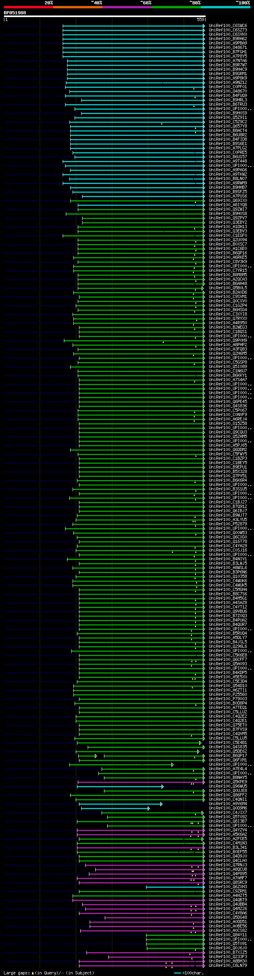
Task: Select label UniRef100_Q69IX0
Action: [228, 201]
